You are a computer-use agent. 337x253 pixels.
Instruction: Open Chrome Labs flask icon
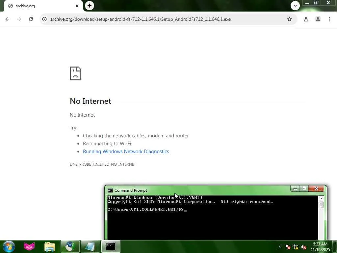coord(306,19)
